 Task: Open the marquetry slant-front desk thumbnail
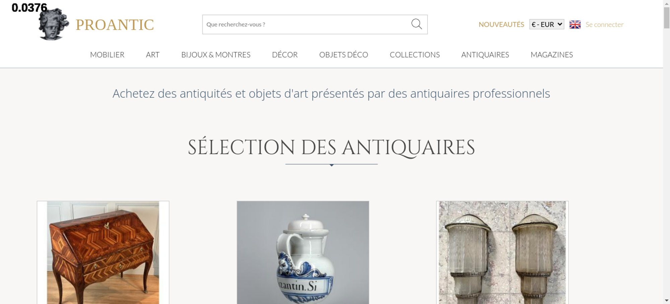click(103, 252)
